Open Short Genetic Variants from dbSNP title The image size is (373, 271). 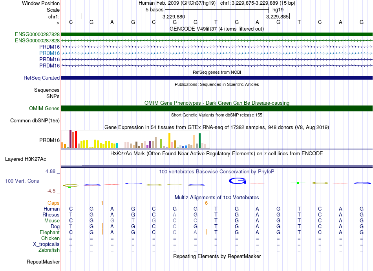(x=217, y=115)
